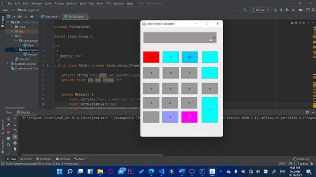Click the locate file target icon in Project panel
Image resolution: width=316 pixels, height=177 pixels.
(20, 16)
